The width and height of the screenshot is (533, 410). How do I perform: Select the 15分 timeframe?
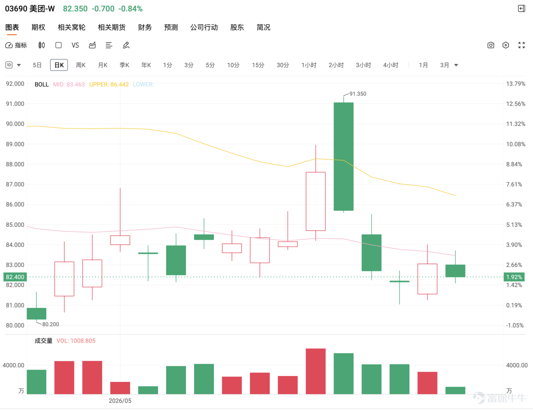[258, 65]
